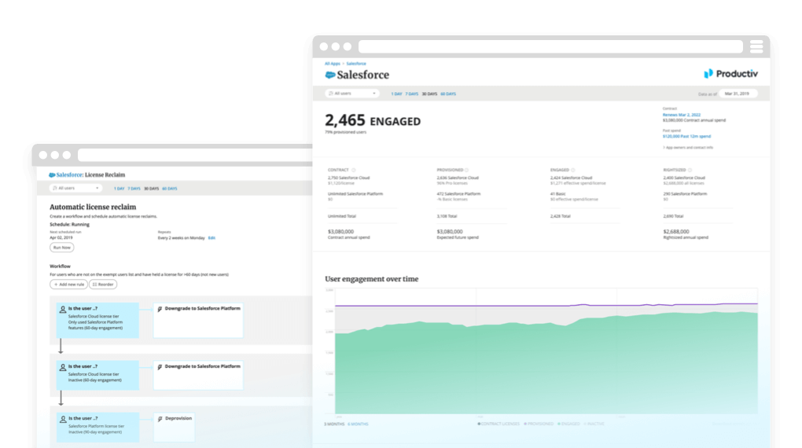The image size is (802, 448).
Task: Toggle the CONTRACT LICENSES legend item under the chart
Action: tap(498, 424)
